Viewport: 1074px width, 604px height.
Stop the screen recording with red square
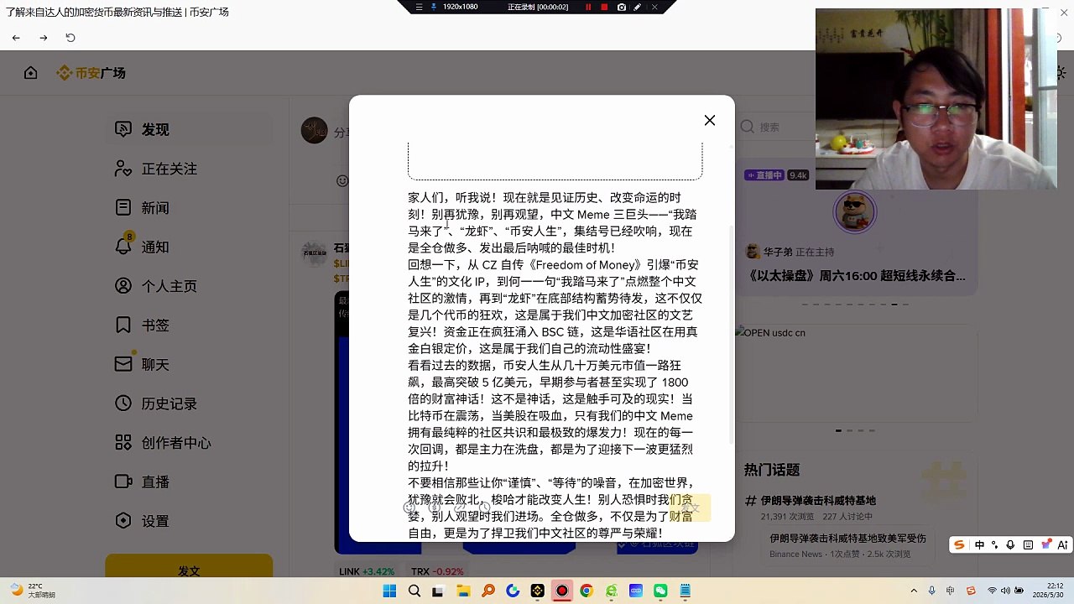coord(604,7)
